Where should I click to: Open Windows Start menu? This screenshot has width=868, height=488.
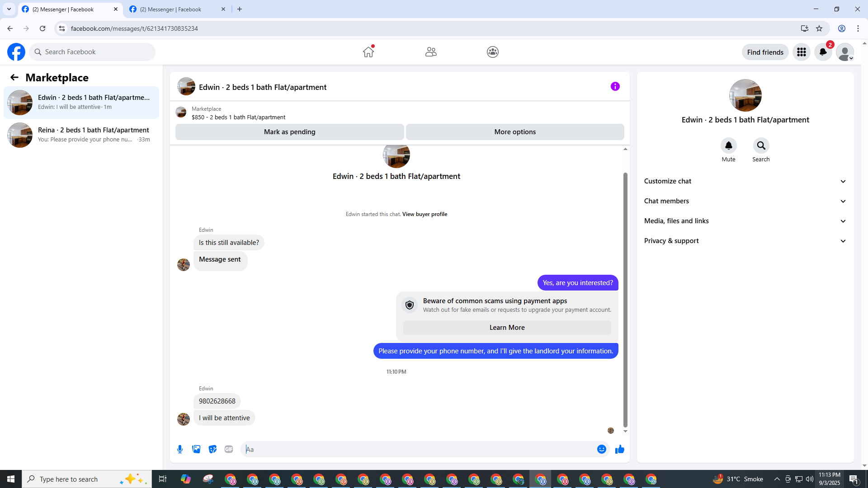[x=11, y=479]
